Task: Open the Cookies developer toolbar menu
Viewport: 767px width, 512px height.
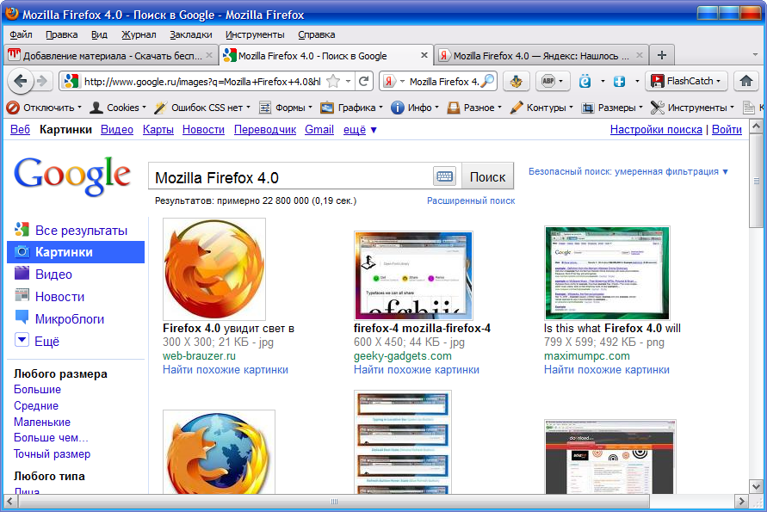Action: 119,108
